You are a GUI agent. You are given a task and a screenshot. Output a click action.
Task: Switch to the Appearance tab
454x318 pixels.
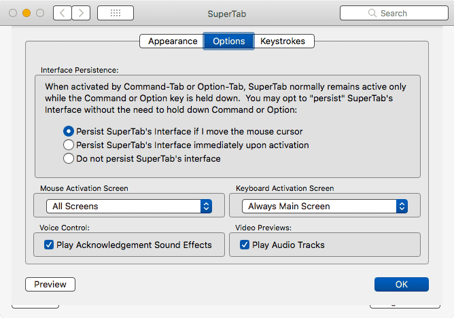click(173, 41)
